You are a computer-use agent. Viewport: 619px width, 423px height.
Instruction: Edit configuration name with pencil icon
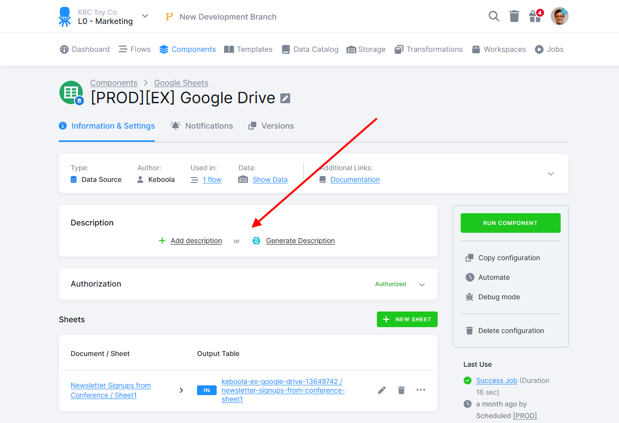[285, 98]
